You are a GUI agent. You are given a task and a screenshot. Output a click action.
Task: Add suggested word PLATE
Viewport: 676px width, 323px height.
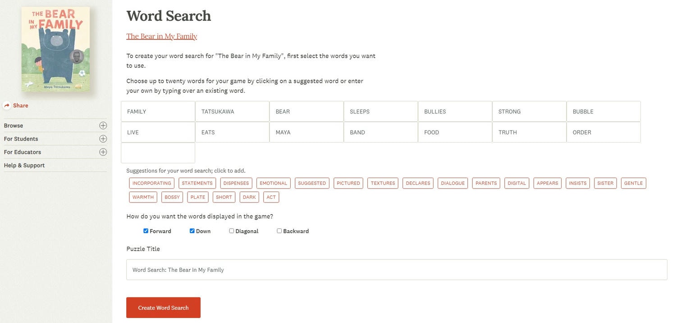coord(198,197)
